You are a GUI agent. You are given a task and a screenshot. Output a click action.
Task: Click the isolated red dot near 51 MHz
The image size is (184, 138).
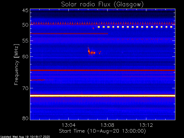point(93,28)
